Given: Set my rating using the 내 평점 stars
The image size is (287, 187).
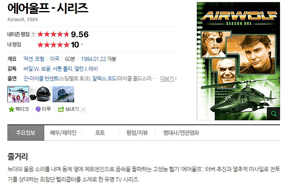Looking at the screenshot, I should (53, 45).
